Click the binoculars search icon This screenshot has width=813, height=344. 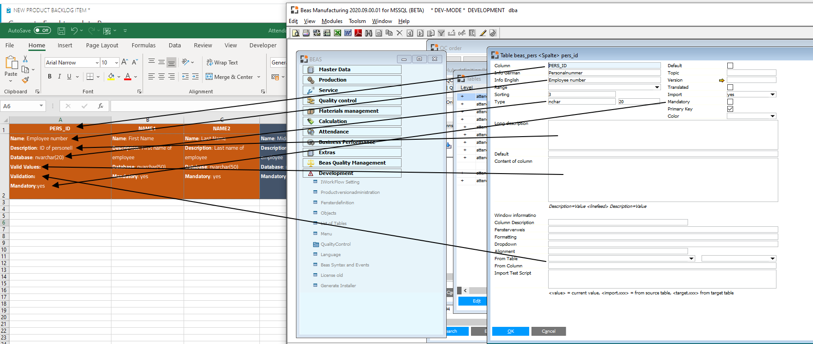(369, 33)
